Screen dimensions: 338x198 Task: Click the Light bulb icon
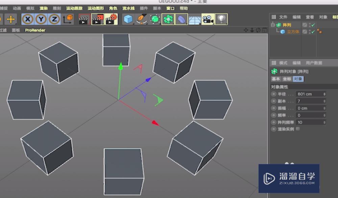221,19
